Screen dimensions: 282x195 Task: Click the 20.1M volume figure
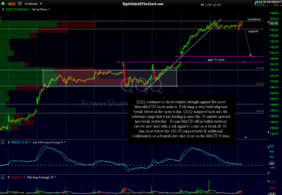click(217, 5)
